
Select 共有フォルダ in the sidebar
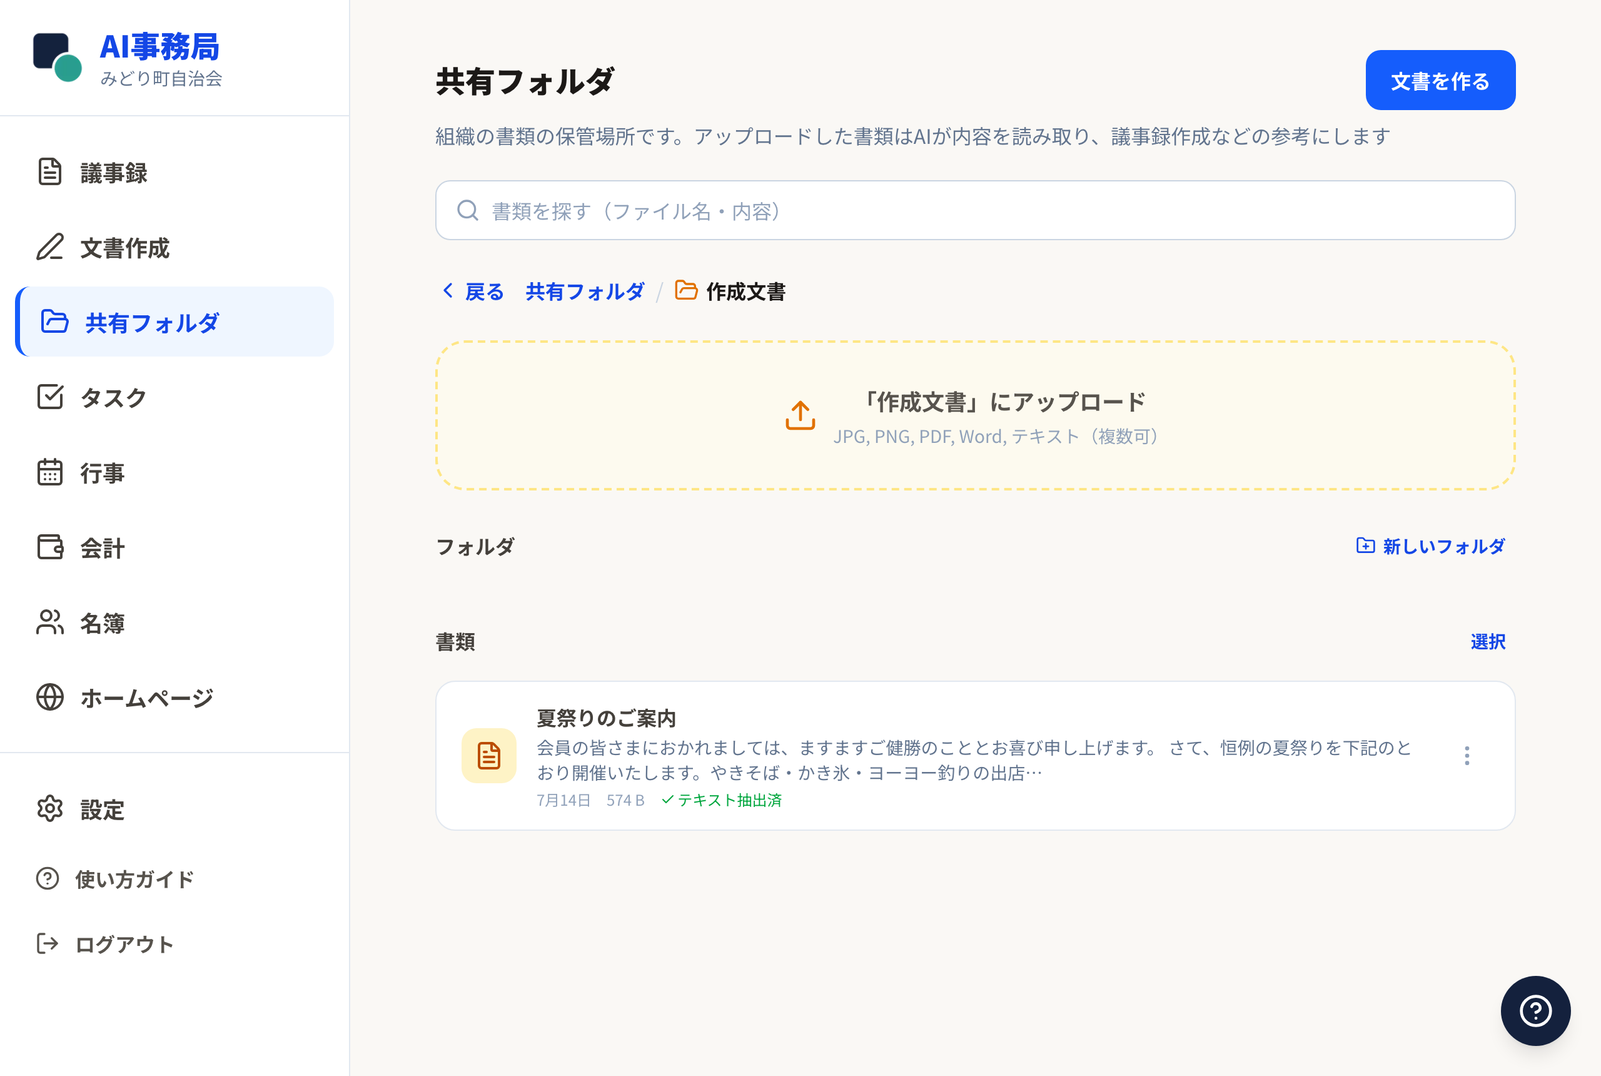point(174,322)
